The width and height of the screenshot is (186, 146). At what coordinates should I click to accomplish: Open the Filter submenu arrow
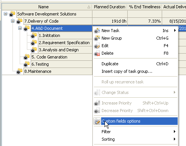pyautogui.click(x=175, y=132)
